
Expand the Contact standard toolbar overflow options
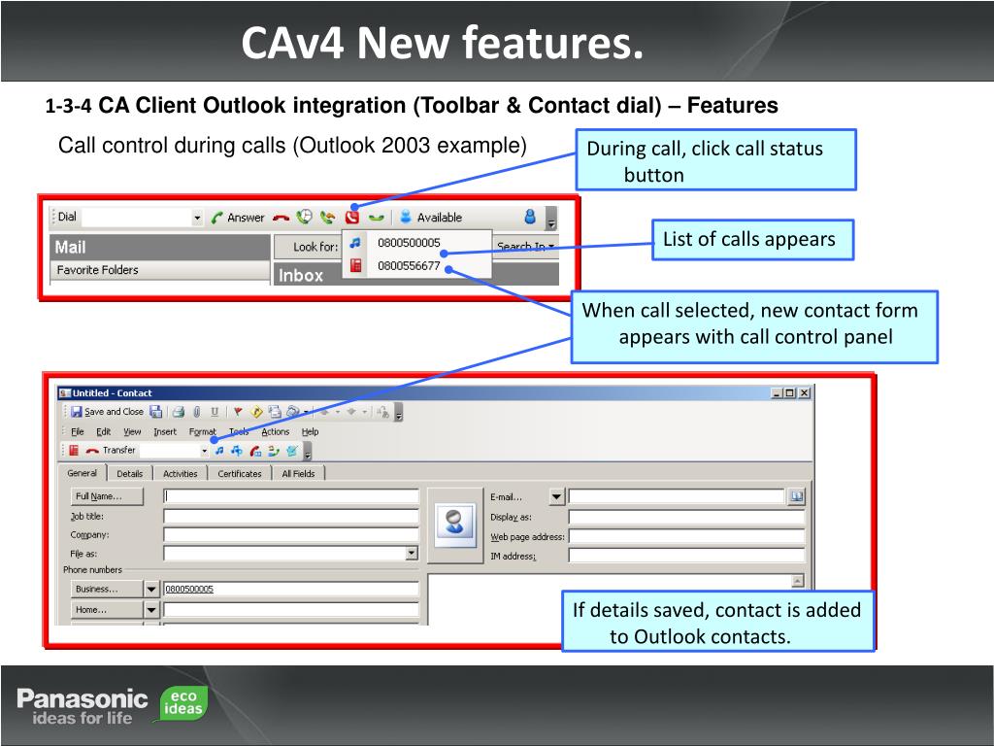[x=399, y=413]
